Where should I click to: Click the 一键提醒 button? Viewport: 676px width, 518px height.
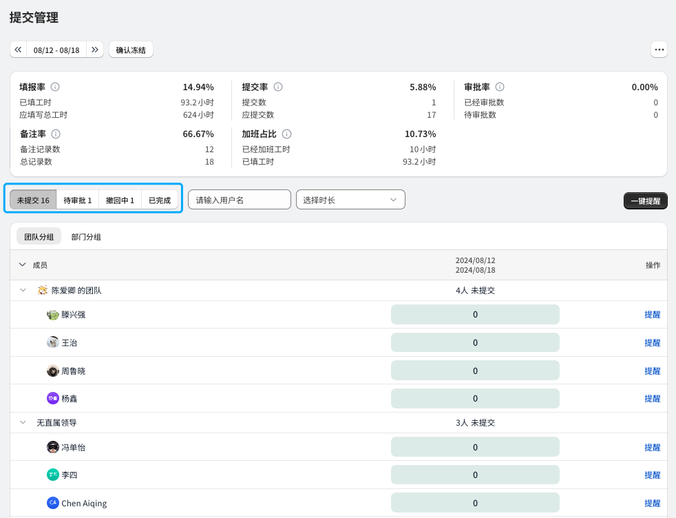[646, 201]
